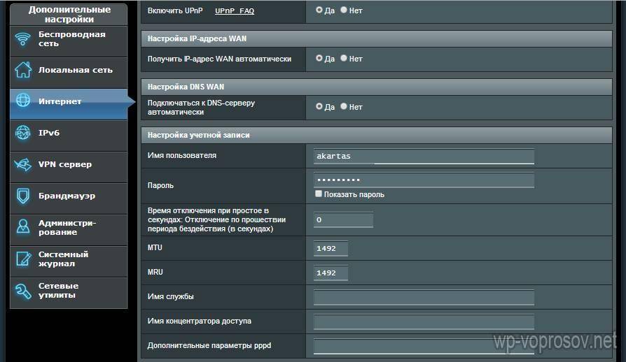Select Да for automatic DNS server connection
Screen dimensions: 626x362
click(x=319, y=107)
